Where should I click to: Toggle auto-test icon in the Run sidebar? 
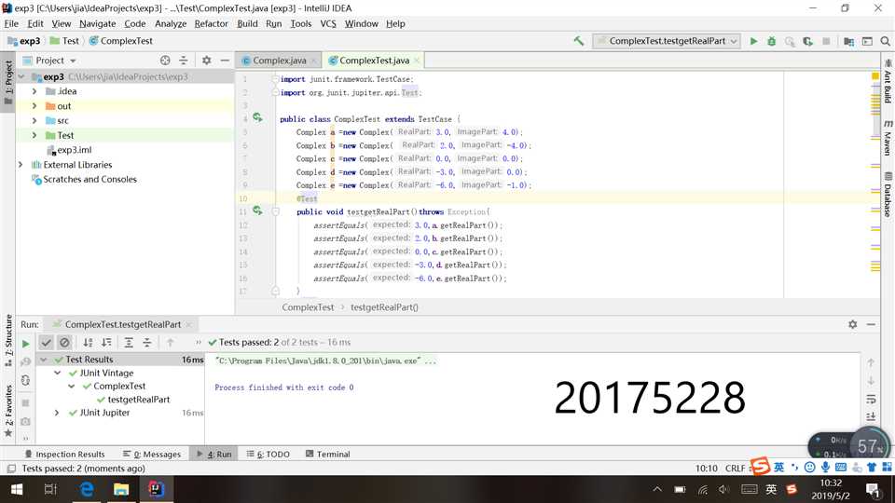click(25, 380)
